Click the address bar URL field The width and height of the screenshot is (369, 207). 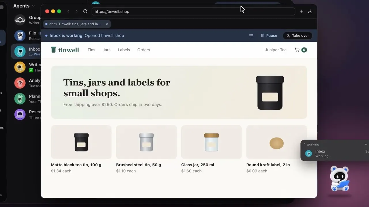click(193, 11)
